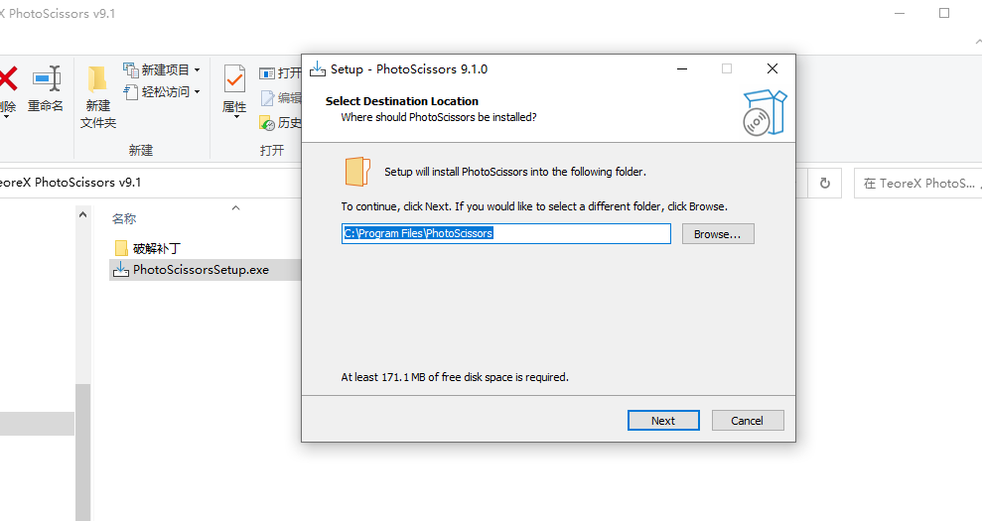This screenshot has height=521, width=982.
Task: Select PhotoScissorsSetup.exe in file list
Action: pos(201,270)
